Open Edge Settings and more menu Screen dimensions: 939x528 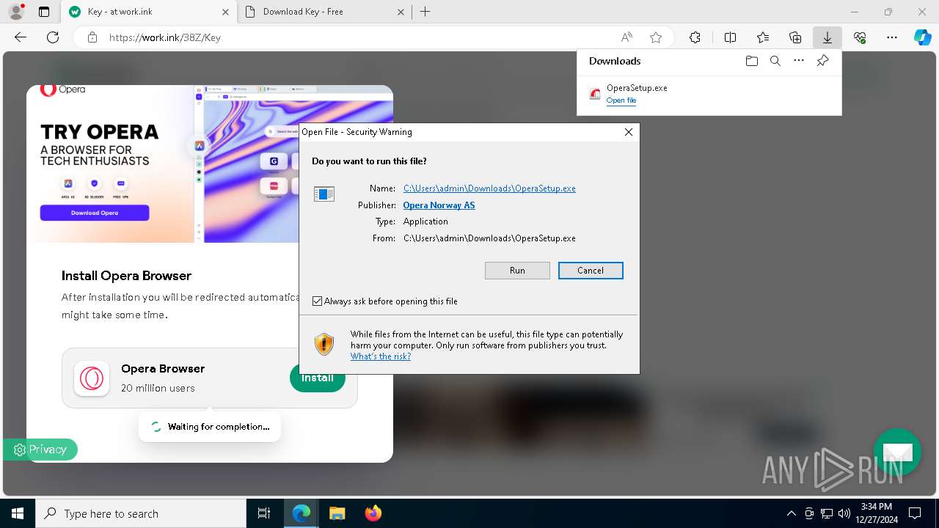pos(892,37)
